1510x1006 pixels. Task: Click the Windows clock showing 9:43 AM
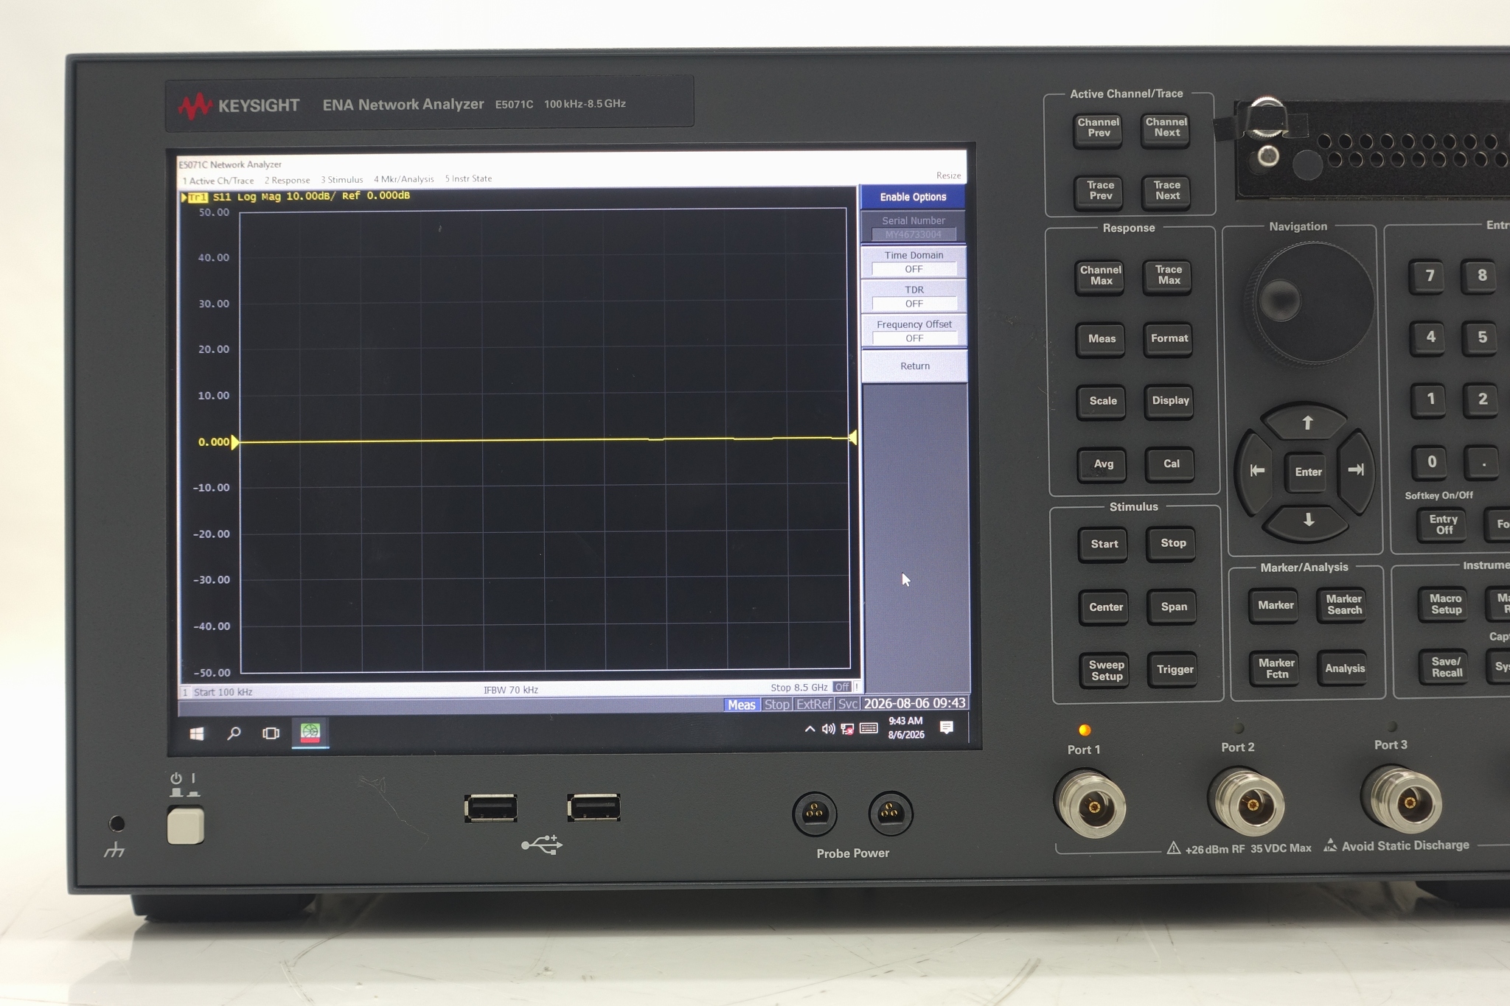pos(905,727)
